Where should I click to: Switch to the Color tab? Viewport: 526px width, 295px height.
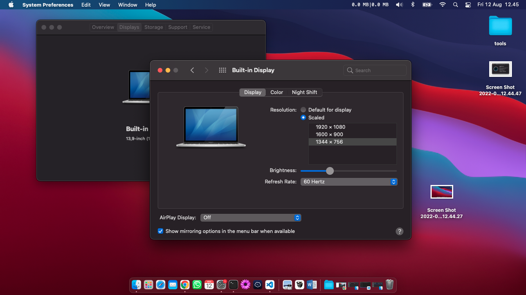coord(277,92)
